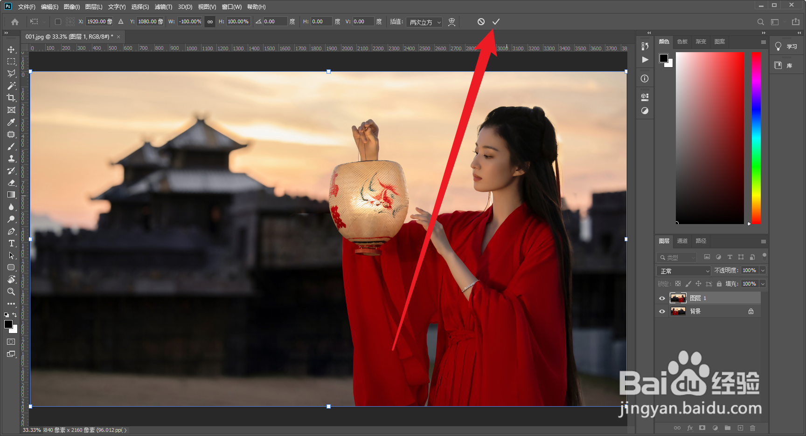The height and width of the screenshot is (436, 806).
Task: Switch to the 色板 tab
Action: coord(682,41)
